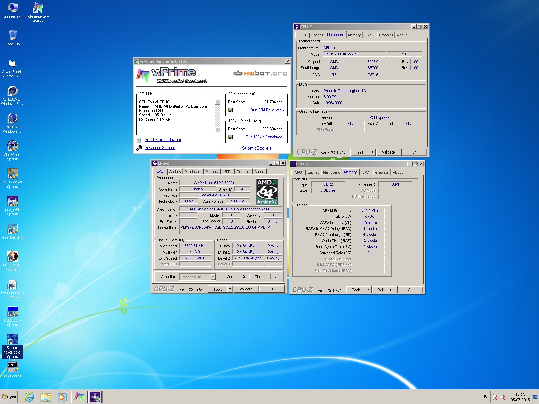Viewport: 539px width, 404px height.
Task: Launch Screen Maker.exe shortcut
Action: [x=12, y=346]
